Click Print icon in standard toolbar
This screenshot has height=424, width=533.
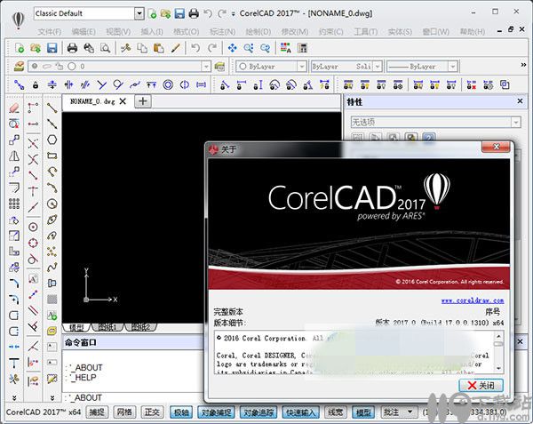(72, 48)
